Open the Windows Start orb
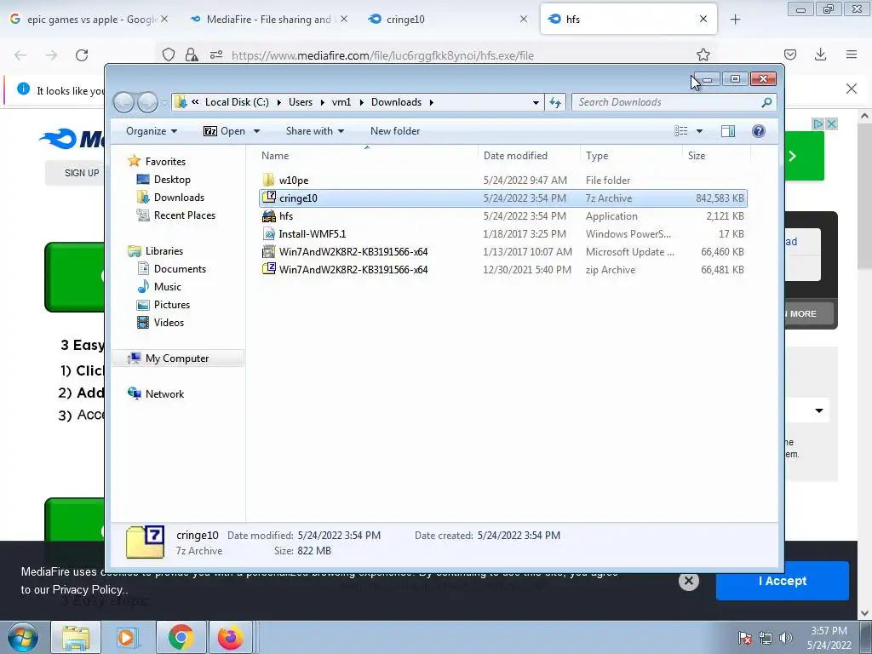Image resolution: width=872 pixels, height=654 pixels. click(x=23, y=637)
